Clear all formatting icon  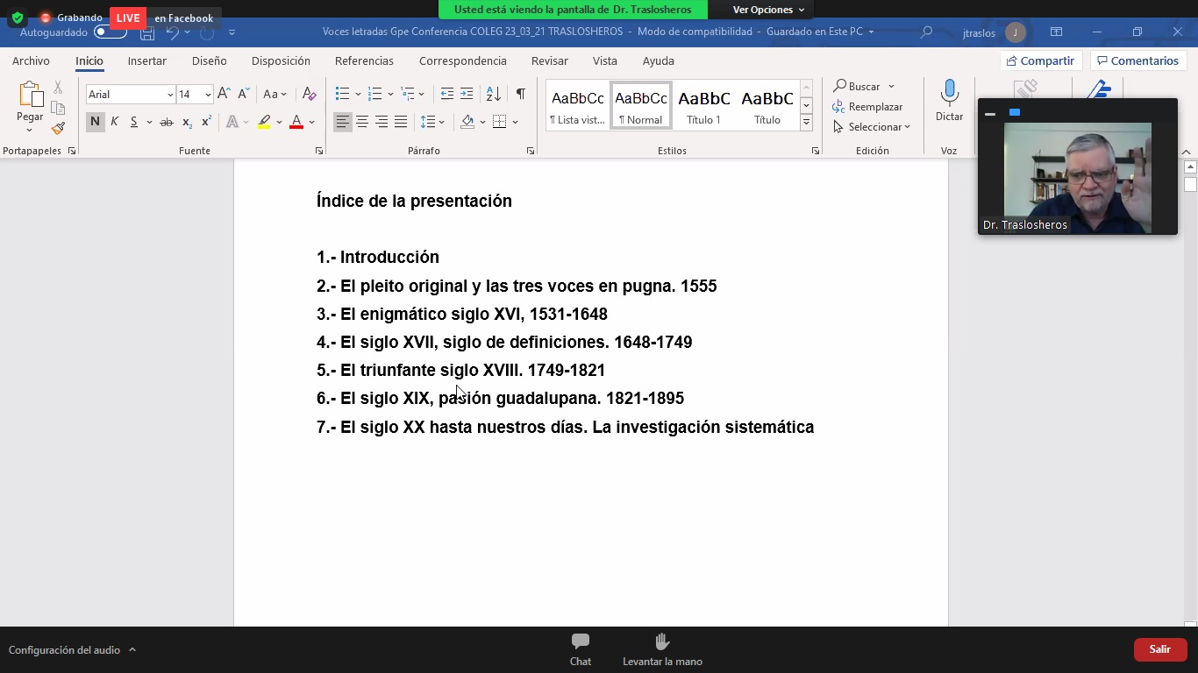(x=309, y=94)
